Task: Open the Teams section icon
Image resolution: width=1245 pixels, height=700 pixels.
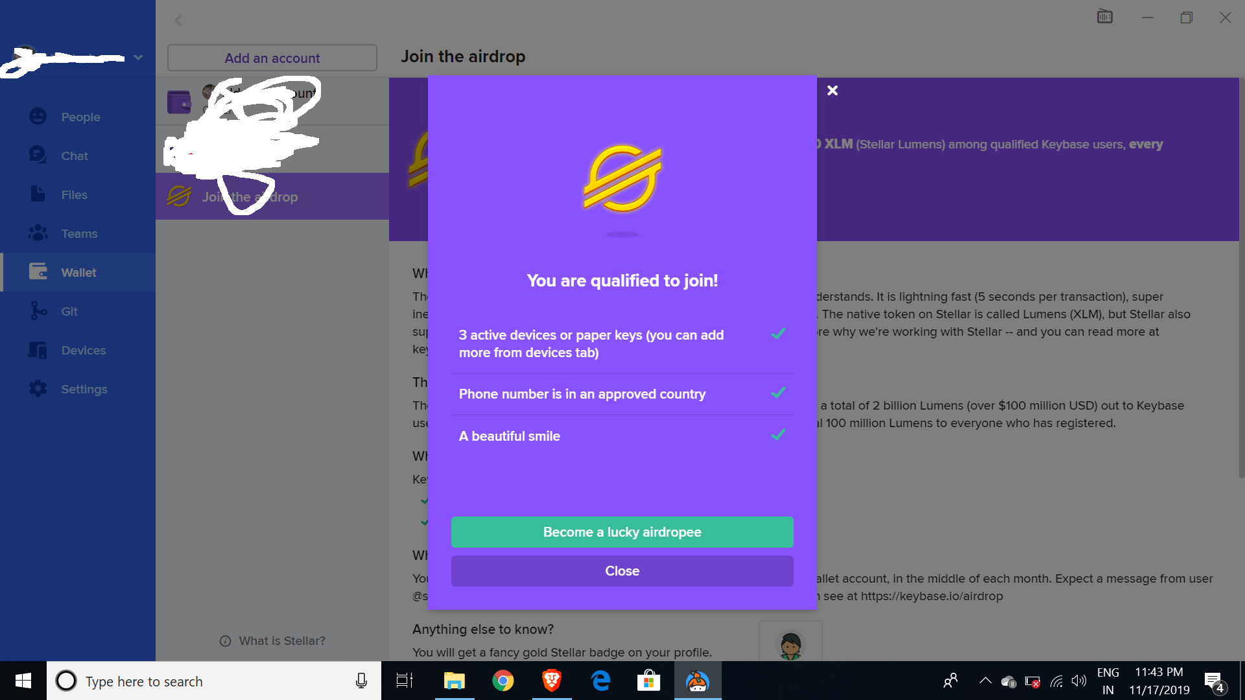Action: [x=38, y=233]
